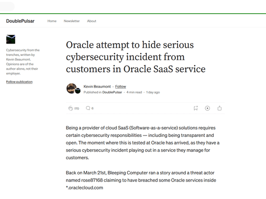Open the Newsletter menu item
Viewport: 266px width, 199px height.
[x=72, y=21]
